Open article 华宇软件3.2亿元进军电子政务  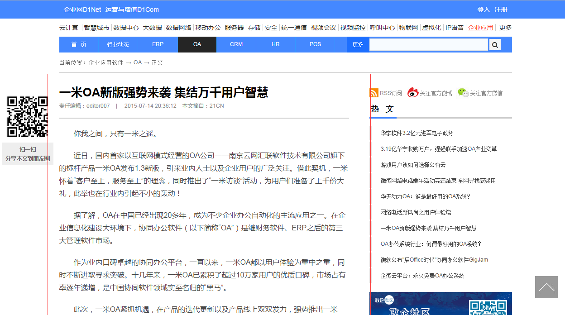pyautogui.click(x=417, y=133)
